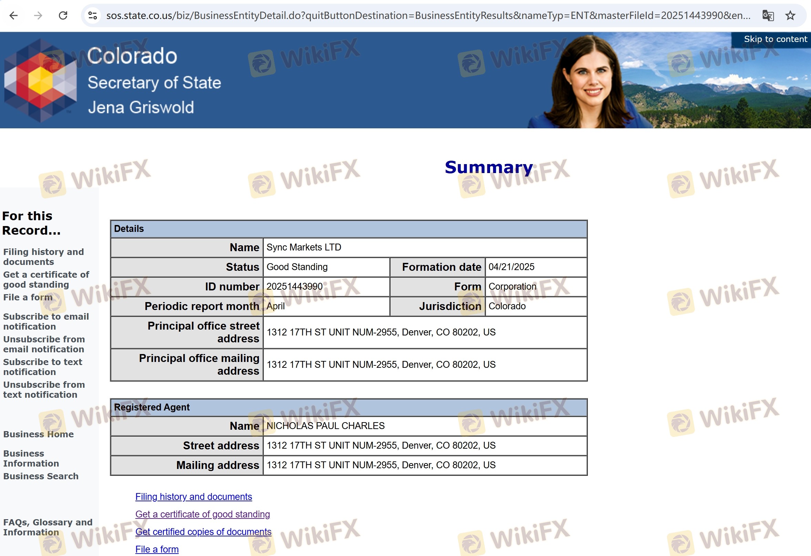Click the Form value Corporation

point(512,286)
